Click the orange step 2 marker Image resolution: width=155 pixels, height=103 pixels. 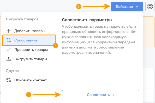[x=56, y=46]
